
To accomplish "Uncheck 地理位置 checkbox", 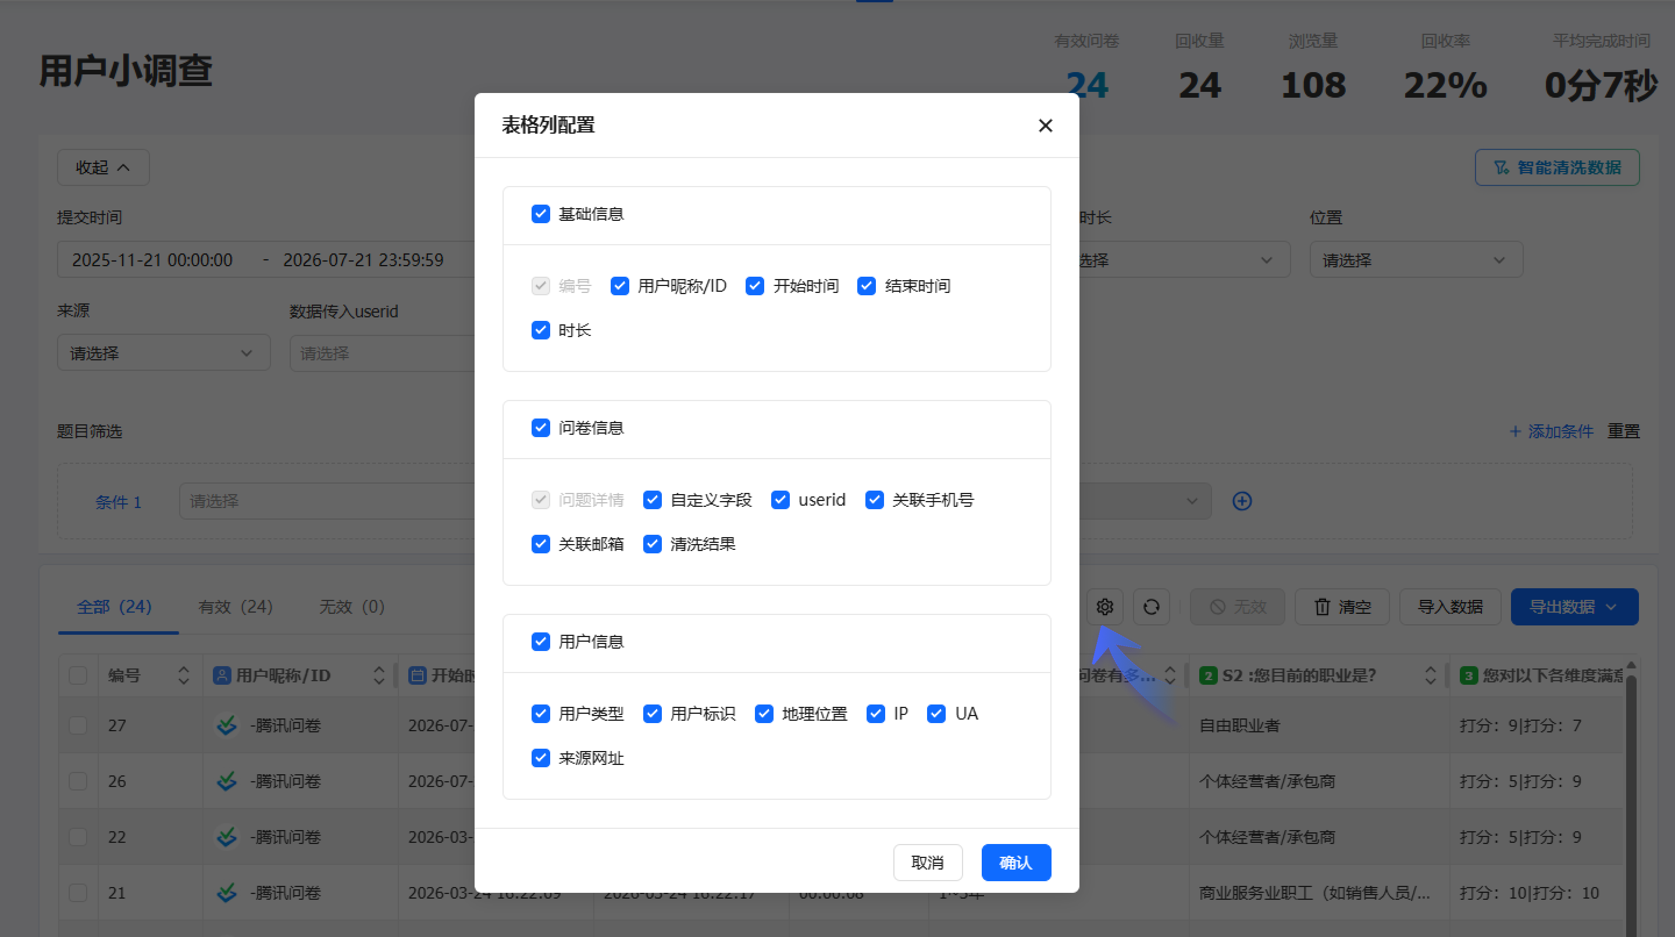I will point(764,713).
